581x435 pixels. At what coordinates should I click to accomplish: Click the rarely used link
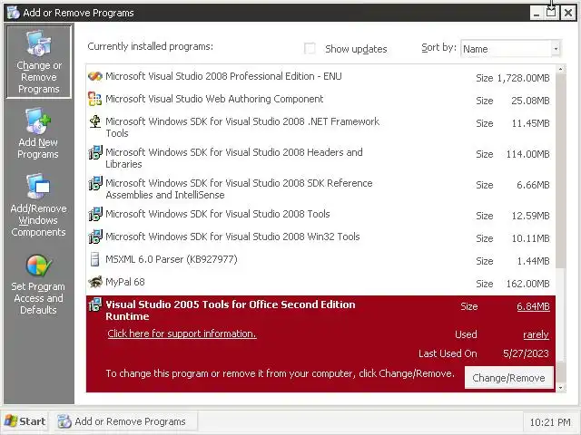click(536, 334)
